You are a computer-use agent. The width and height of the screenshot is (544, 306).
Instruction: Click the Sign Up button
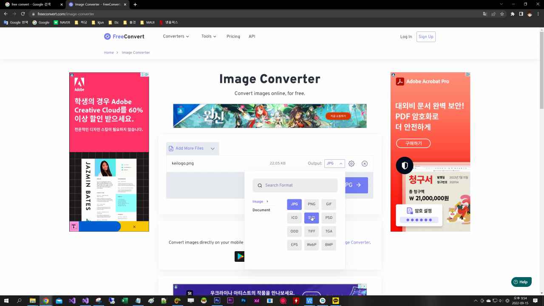426,37
